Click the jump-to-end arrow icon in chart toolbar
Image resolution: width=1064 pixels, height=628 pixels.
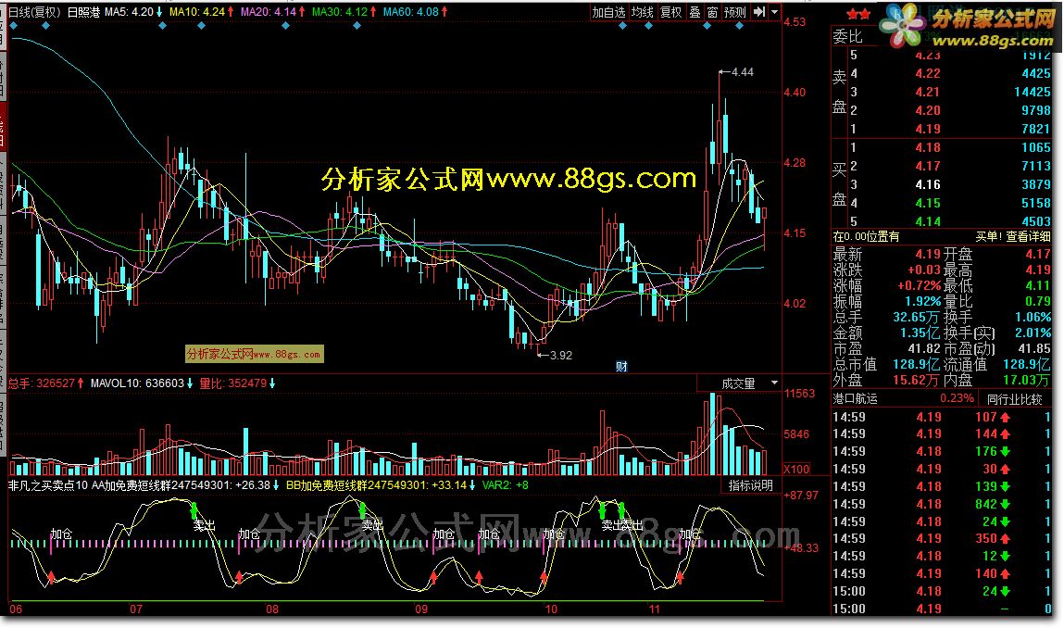click(x=759, y=11)
